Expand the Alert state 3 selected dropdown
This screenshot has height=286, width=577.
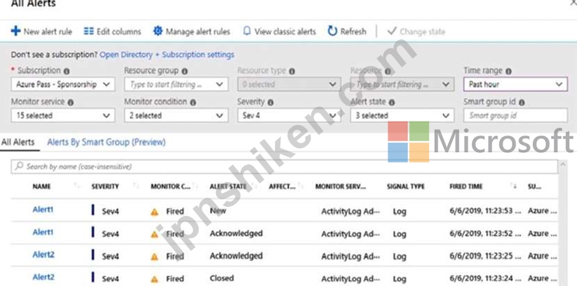coord(402,115)
